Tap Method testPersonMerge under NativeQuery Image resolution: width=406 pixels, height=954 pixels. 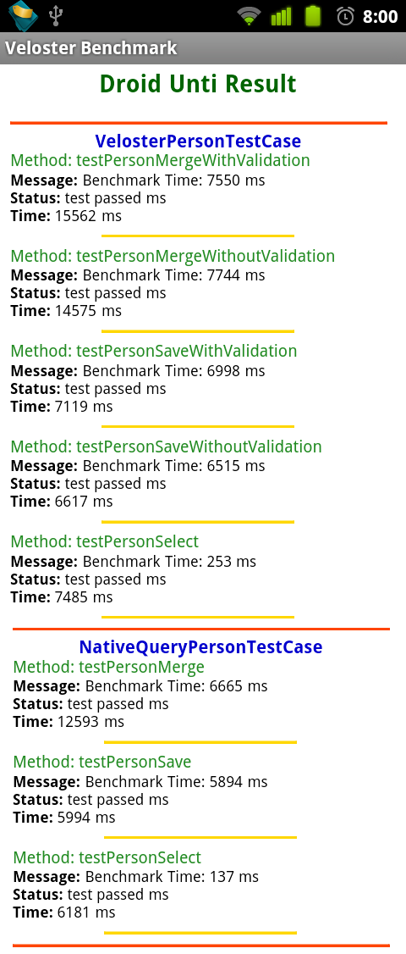109,668
